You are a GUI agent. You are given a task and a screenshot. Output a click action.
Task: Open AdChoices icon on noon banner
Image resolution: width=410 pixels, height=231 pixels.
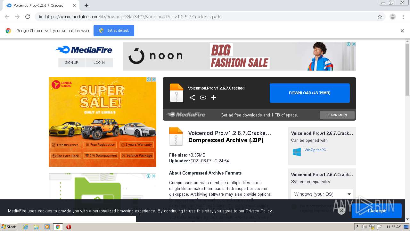(x=349, y=44)
